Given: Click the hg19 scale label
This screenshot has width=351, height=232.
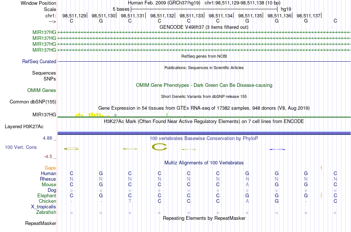Looking at the screenshot, I should pos(286,9).
